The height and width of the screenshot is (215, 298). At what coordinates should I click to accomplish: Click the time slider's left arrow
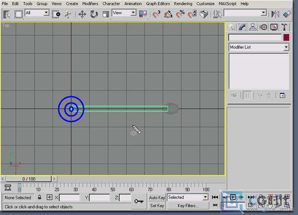pos(3,179)
